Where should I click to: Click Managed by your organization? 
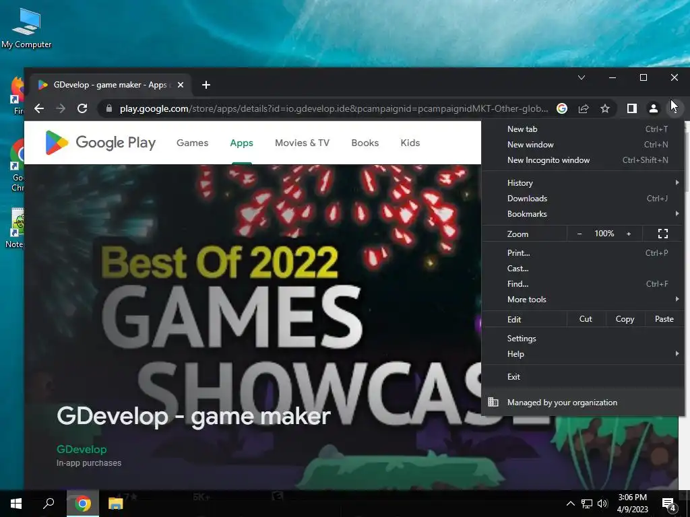pos(583,403)
